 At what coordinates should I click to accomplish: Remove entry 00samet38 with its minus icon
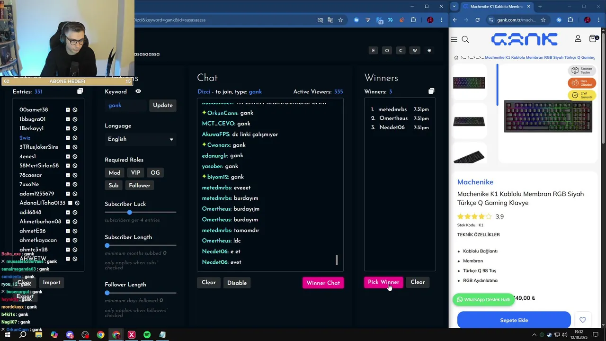coord(68,110)
